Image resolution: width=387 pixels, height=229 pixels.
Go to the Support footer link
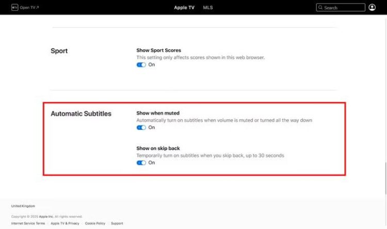(117, 223)
